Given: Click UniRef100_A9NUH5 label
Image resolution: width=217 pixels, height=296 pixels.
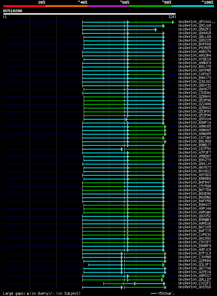Looking at the screenshot, I should 195,134.
